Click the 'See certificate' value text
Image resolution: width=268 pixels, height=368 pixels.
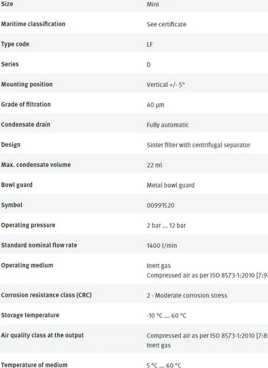click(166, 24)
